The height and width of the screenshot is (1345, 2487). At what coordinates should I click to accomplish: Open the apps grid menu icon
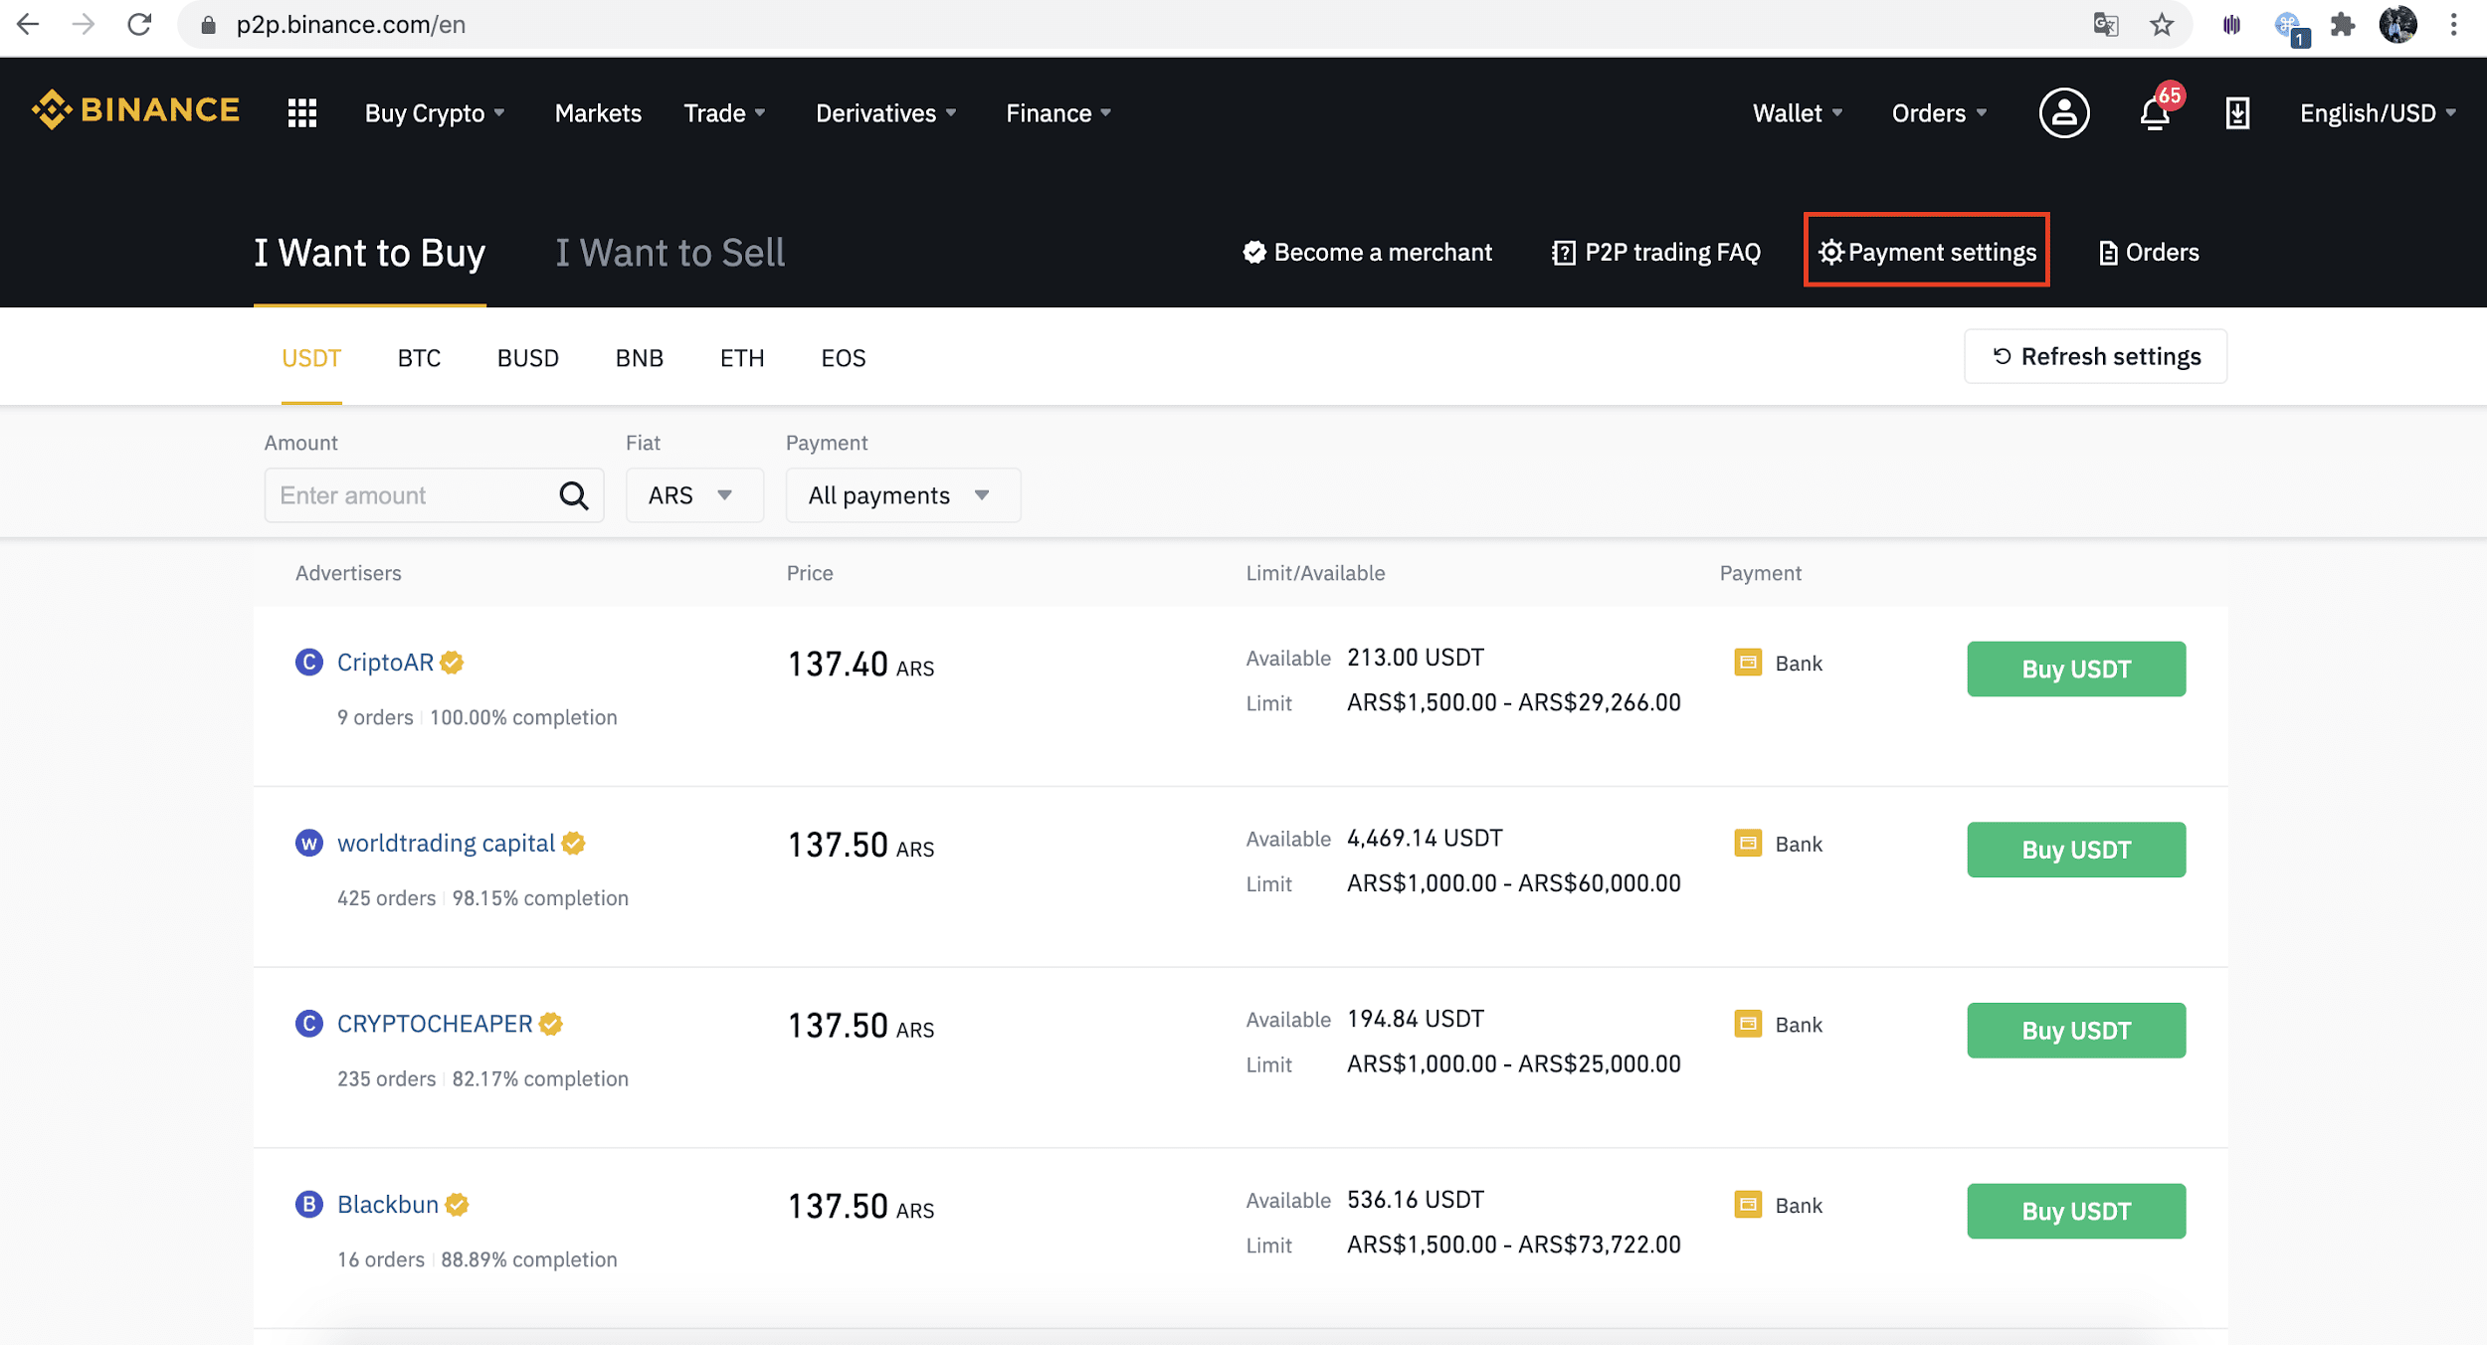point(302,113)
